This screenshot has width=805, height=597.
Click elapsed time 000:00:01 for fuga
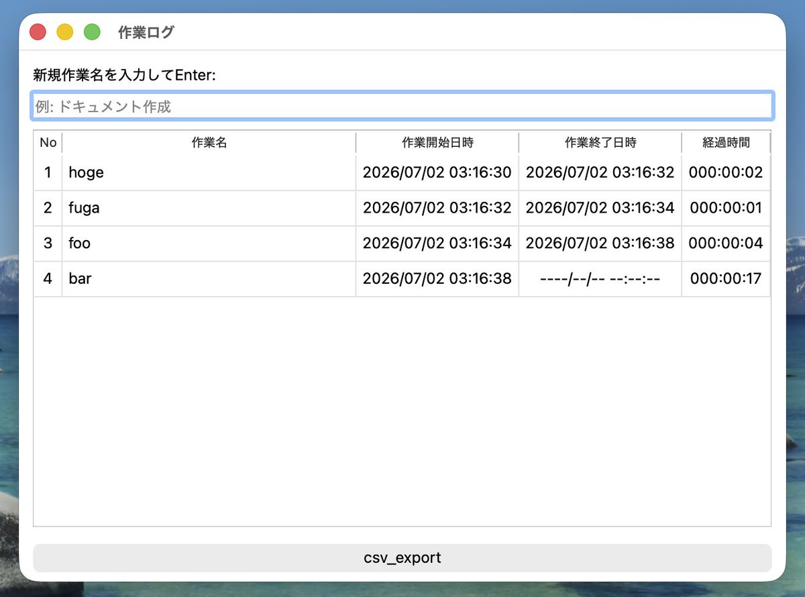pyautogui.click(x=726, y=208)
